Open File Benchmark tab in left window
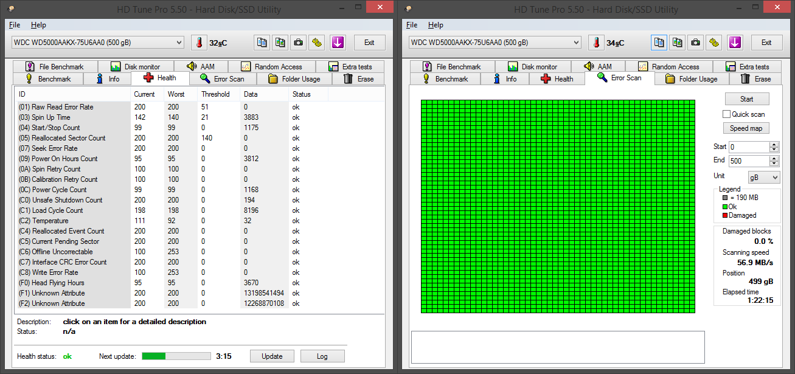The width and height of the screenshot is (795, 374). 55,66
